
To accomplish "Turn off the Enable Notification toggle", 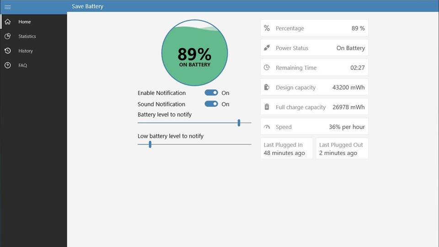I will [x=211, y=93].
